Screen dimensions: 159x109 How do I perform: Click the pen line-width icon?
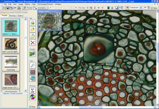tap(117, 8)
